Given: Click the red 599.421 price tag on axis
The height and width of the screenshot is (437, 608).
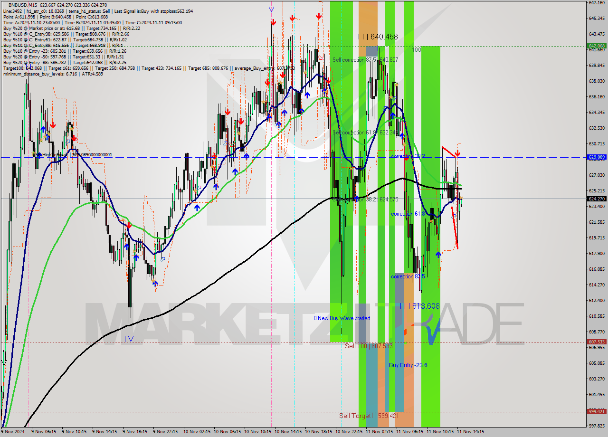Looking at the screenshot, I should [x=597, y=412].
